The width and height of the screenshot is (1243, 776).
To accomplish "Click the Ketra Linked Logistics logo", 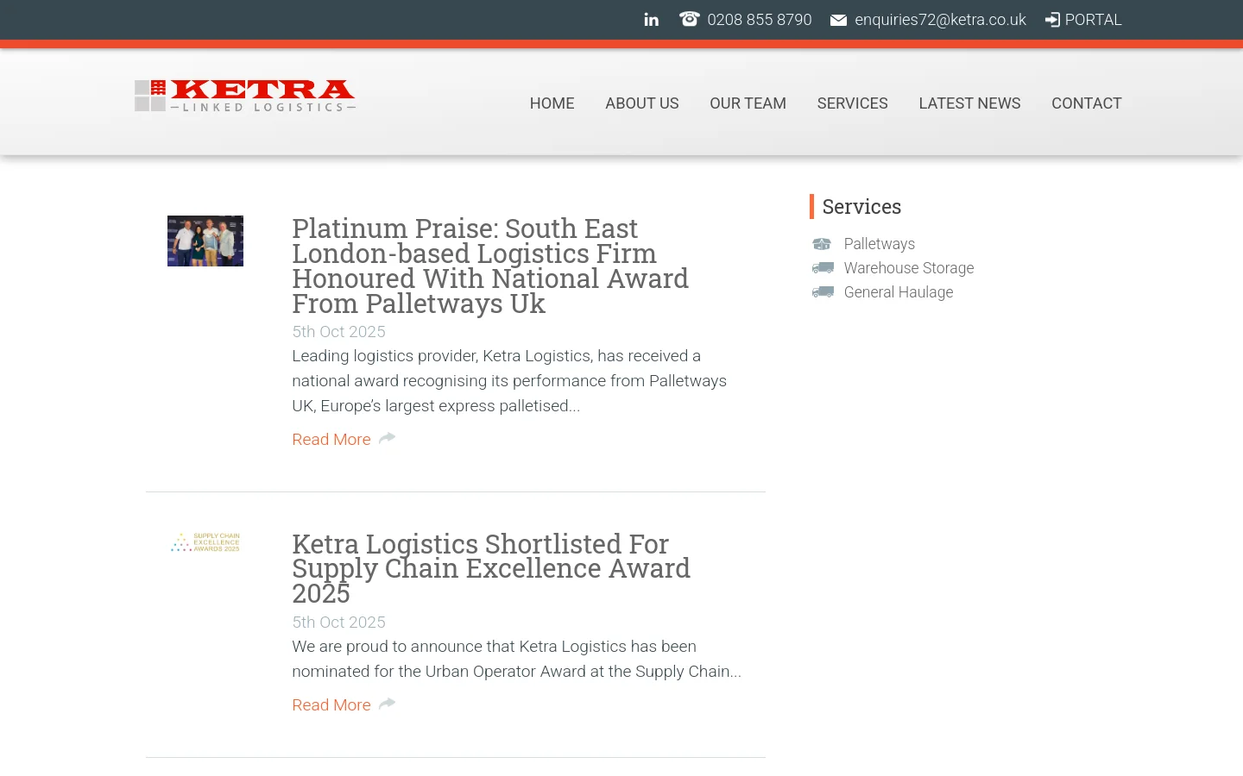I will (x=245, y=96).
